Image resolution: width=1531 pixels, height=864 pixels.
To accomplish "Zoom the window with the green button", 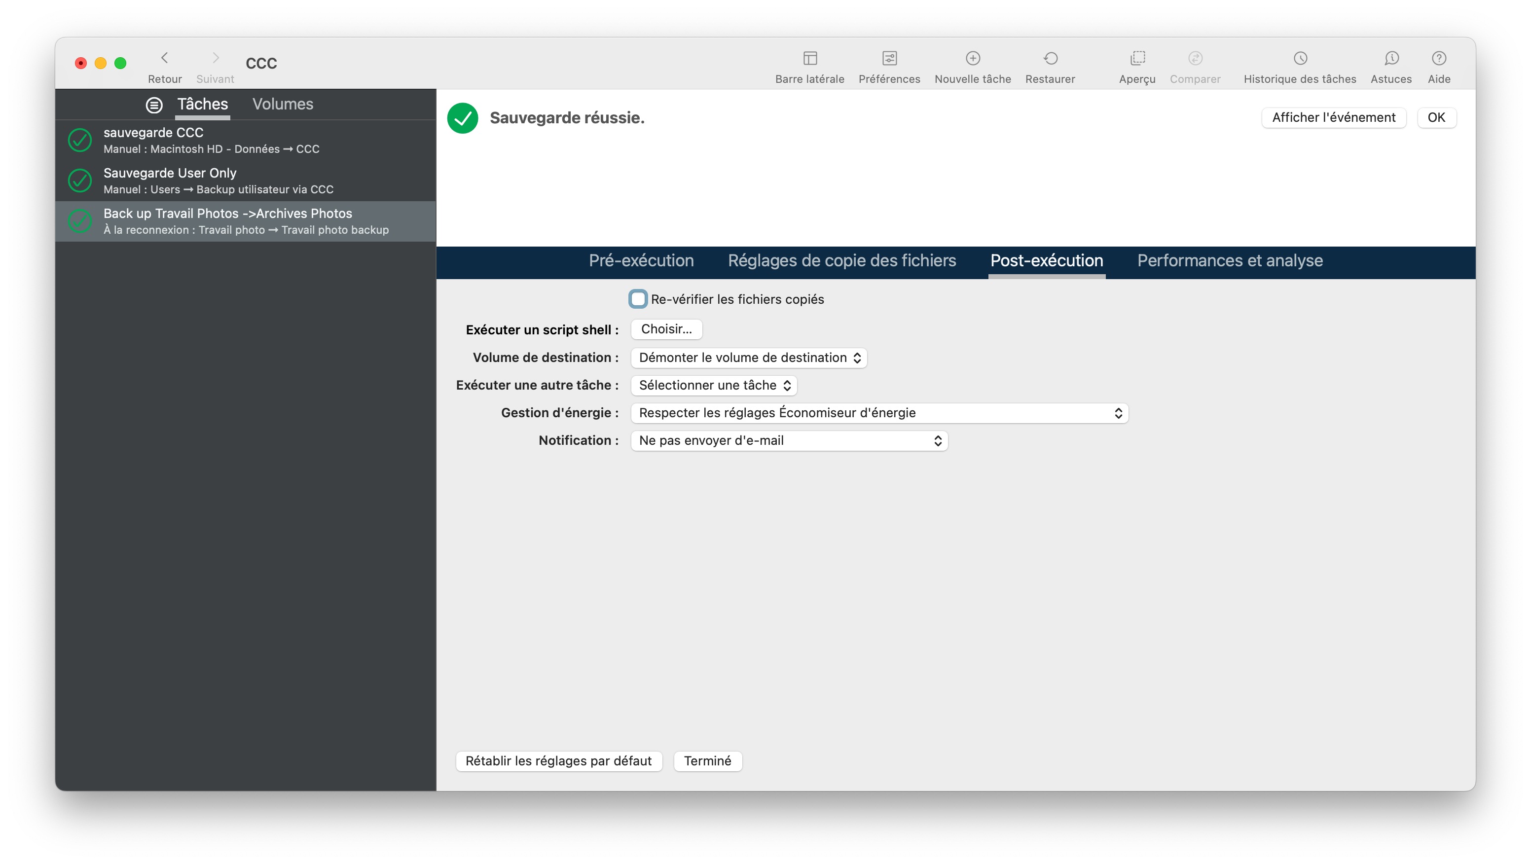I will (x=120, y=63).
